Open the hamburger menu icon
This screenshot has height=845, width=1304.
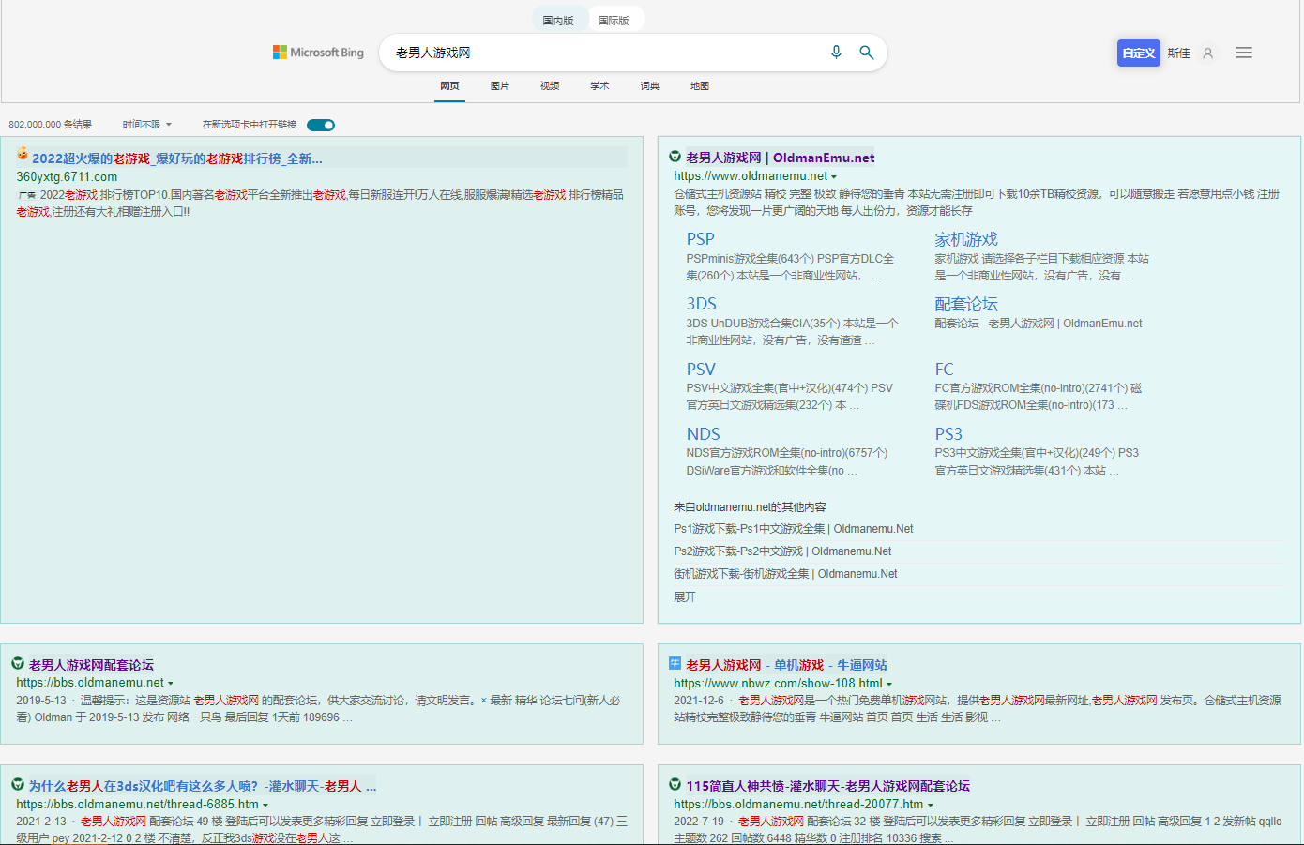(x=1244, y=53)
